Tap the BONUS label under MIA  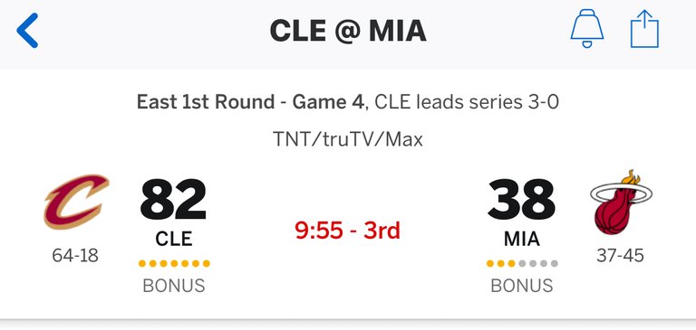point(522,286)
